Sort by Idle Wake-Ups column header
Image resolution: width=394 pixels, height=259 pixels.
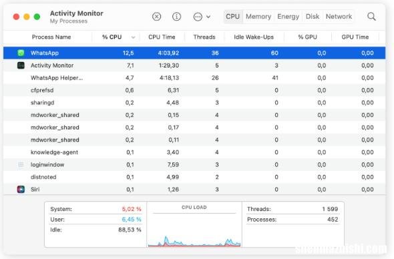254,37
